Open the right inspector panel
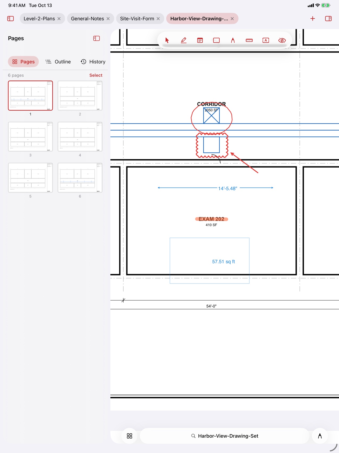339x453 pixels. pyautogui.click(x=328, y=19)
